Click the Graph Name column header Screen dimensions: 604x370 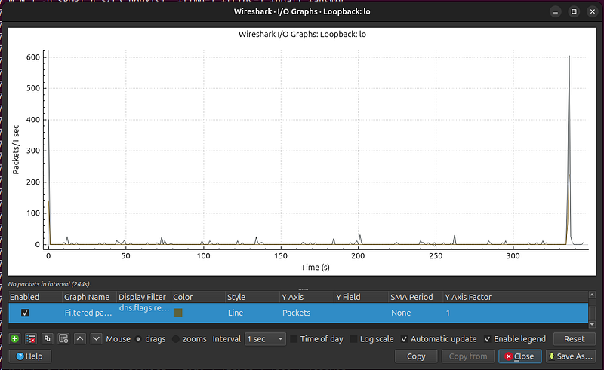(x=89, y=297)
